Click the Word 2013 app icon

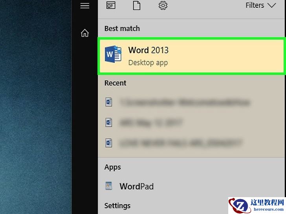(x=113, y=54)
